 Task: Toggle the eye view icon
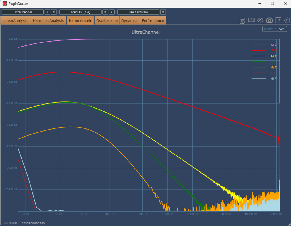click(260, 20)
